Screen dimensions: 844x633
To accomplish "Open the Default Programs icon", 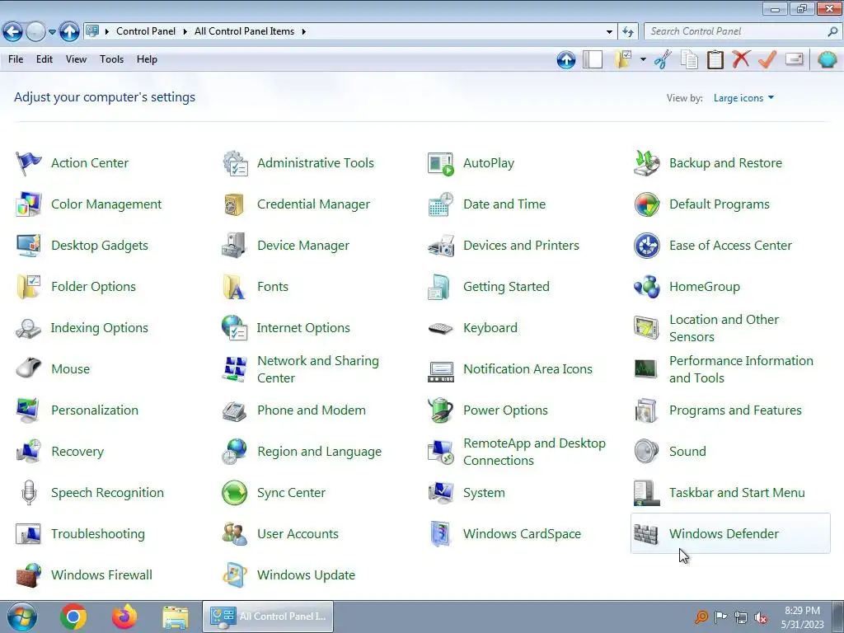I will 646,204.
